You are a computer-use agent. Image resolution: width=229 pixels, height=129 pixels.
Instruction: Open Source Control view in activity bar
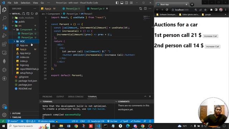[4, 27]
